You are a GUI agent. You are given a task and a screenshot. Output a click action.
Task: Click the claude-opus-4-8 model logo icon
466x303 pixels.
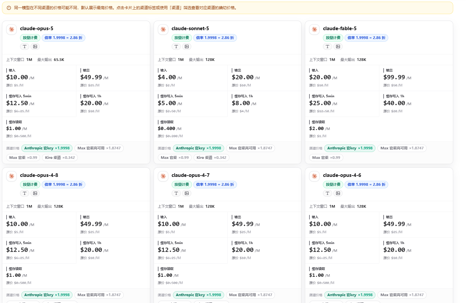[x=11, y=176]
